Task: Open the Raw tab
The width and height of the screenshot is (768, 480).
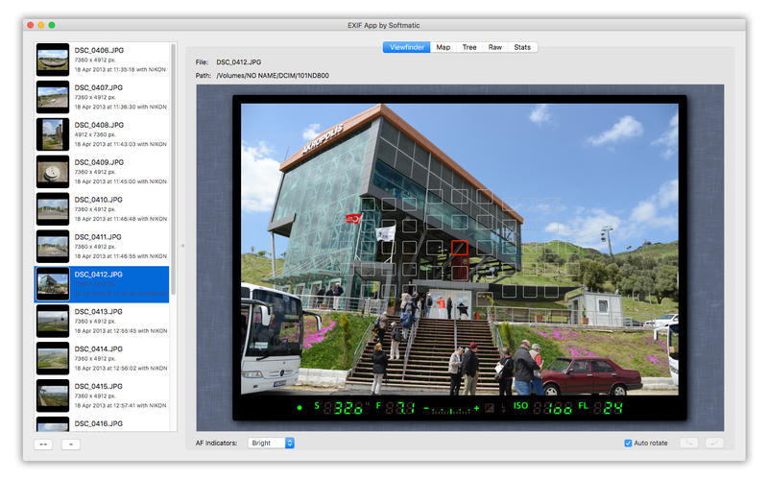Action: point(494,47)
